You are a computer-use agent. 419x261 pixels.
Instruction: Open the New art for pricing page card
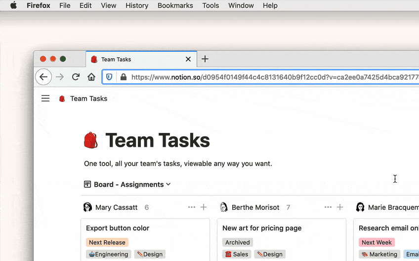[x=262, y=228]
